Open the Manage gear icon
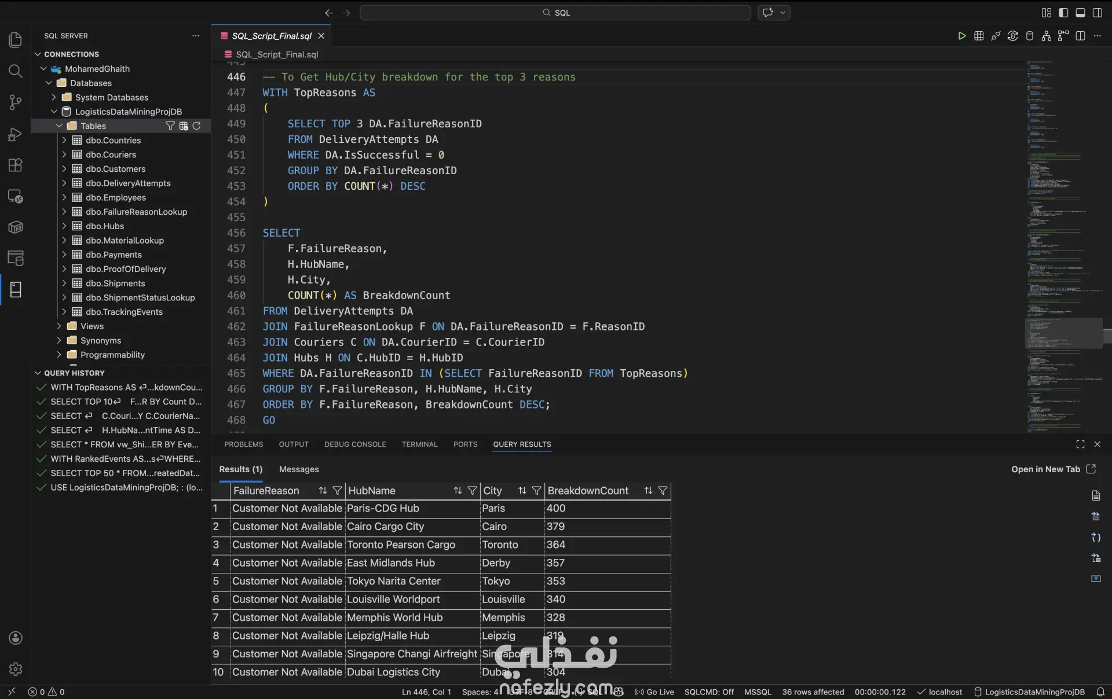The height and width of the screenshot is (699, 1112). pyautogui.click(x=16, y=669)
